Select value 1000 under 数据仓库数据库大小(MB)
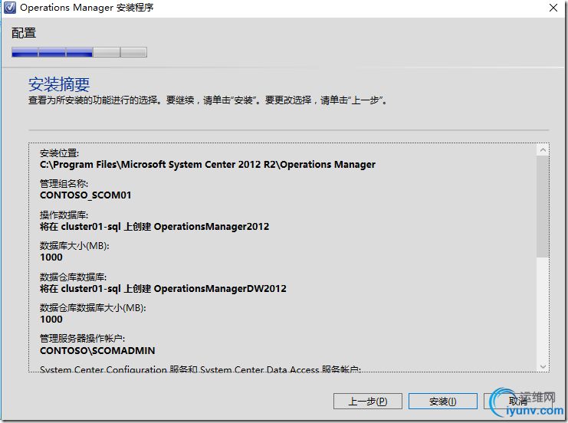The width and height of the screenshot is (568, 423). pos(51,320)
